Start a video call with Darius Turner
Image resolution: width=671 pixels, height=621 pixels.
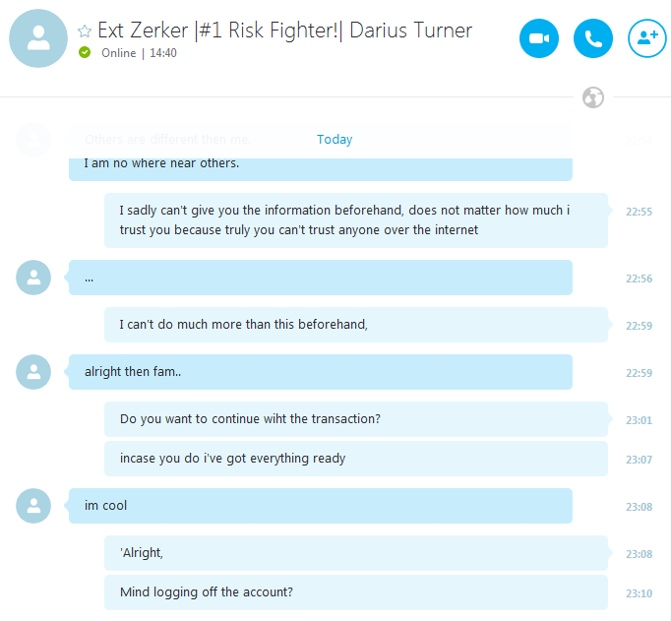coord(539,38)
